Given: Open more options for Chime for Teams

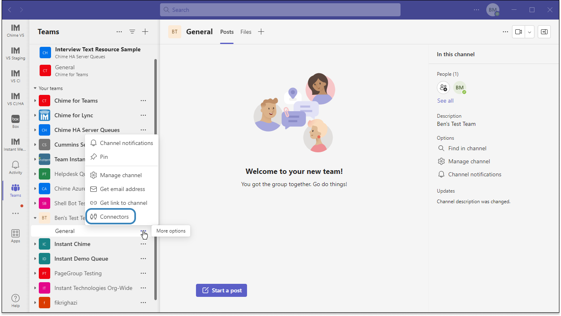Looking at the screenshot, I should pos(143,101).
